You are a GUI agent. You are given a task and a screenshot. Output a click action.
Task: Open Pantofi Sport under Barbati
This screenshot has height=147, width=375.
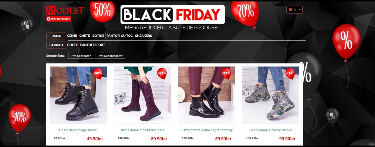[x=92, y=45]
